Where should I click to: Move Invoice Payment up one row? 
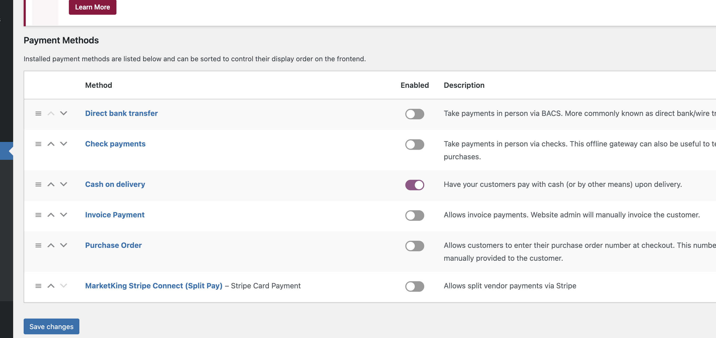tap(51, 215)
